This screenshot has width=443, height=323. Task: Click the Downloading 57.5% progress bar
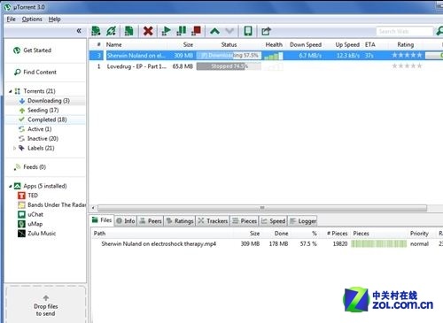pos(229,56)
